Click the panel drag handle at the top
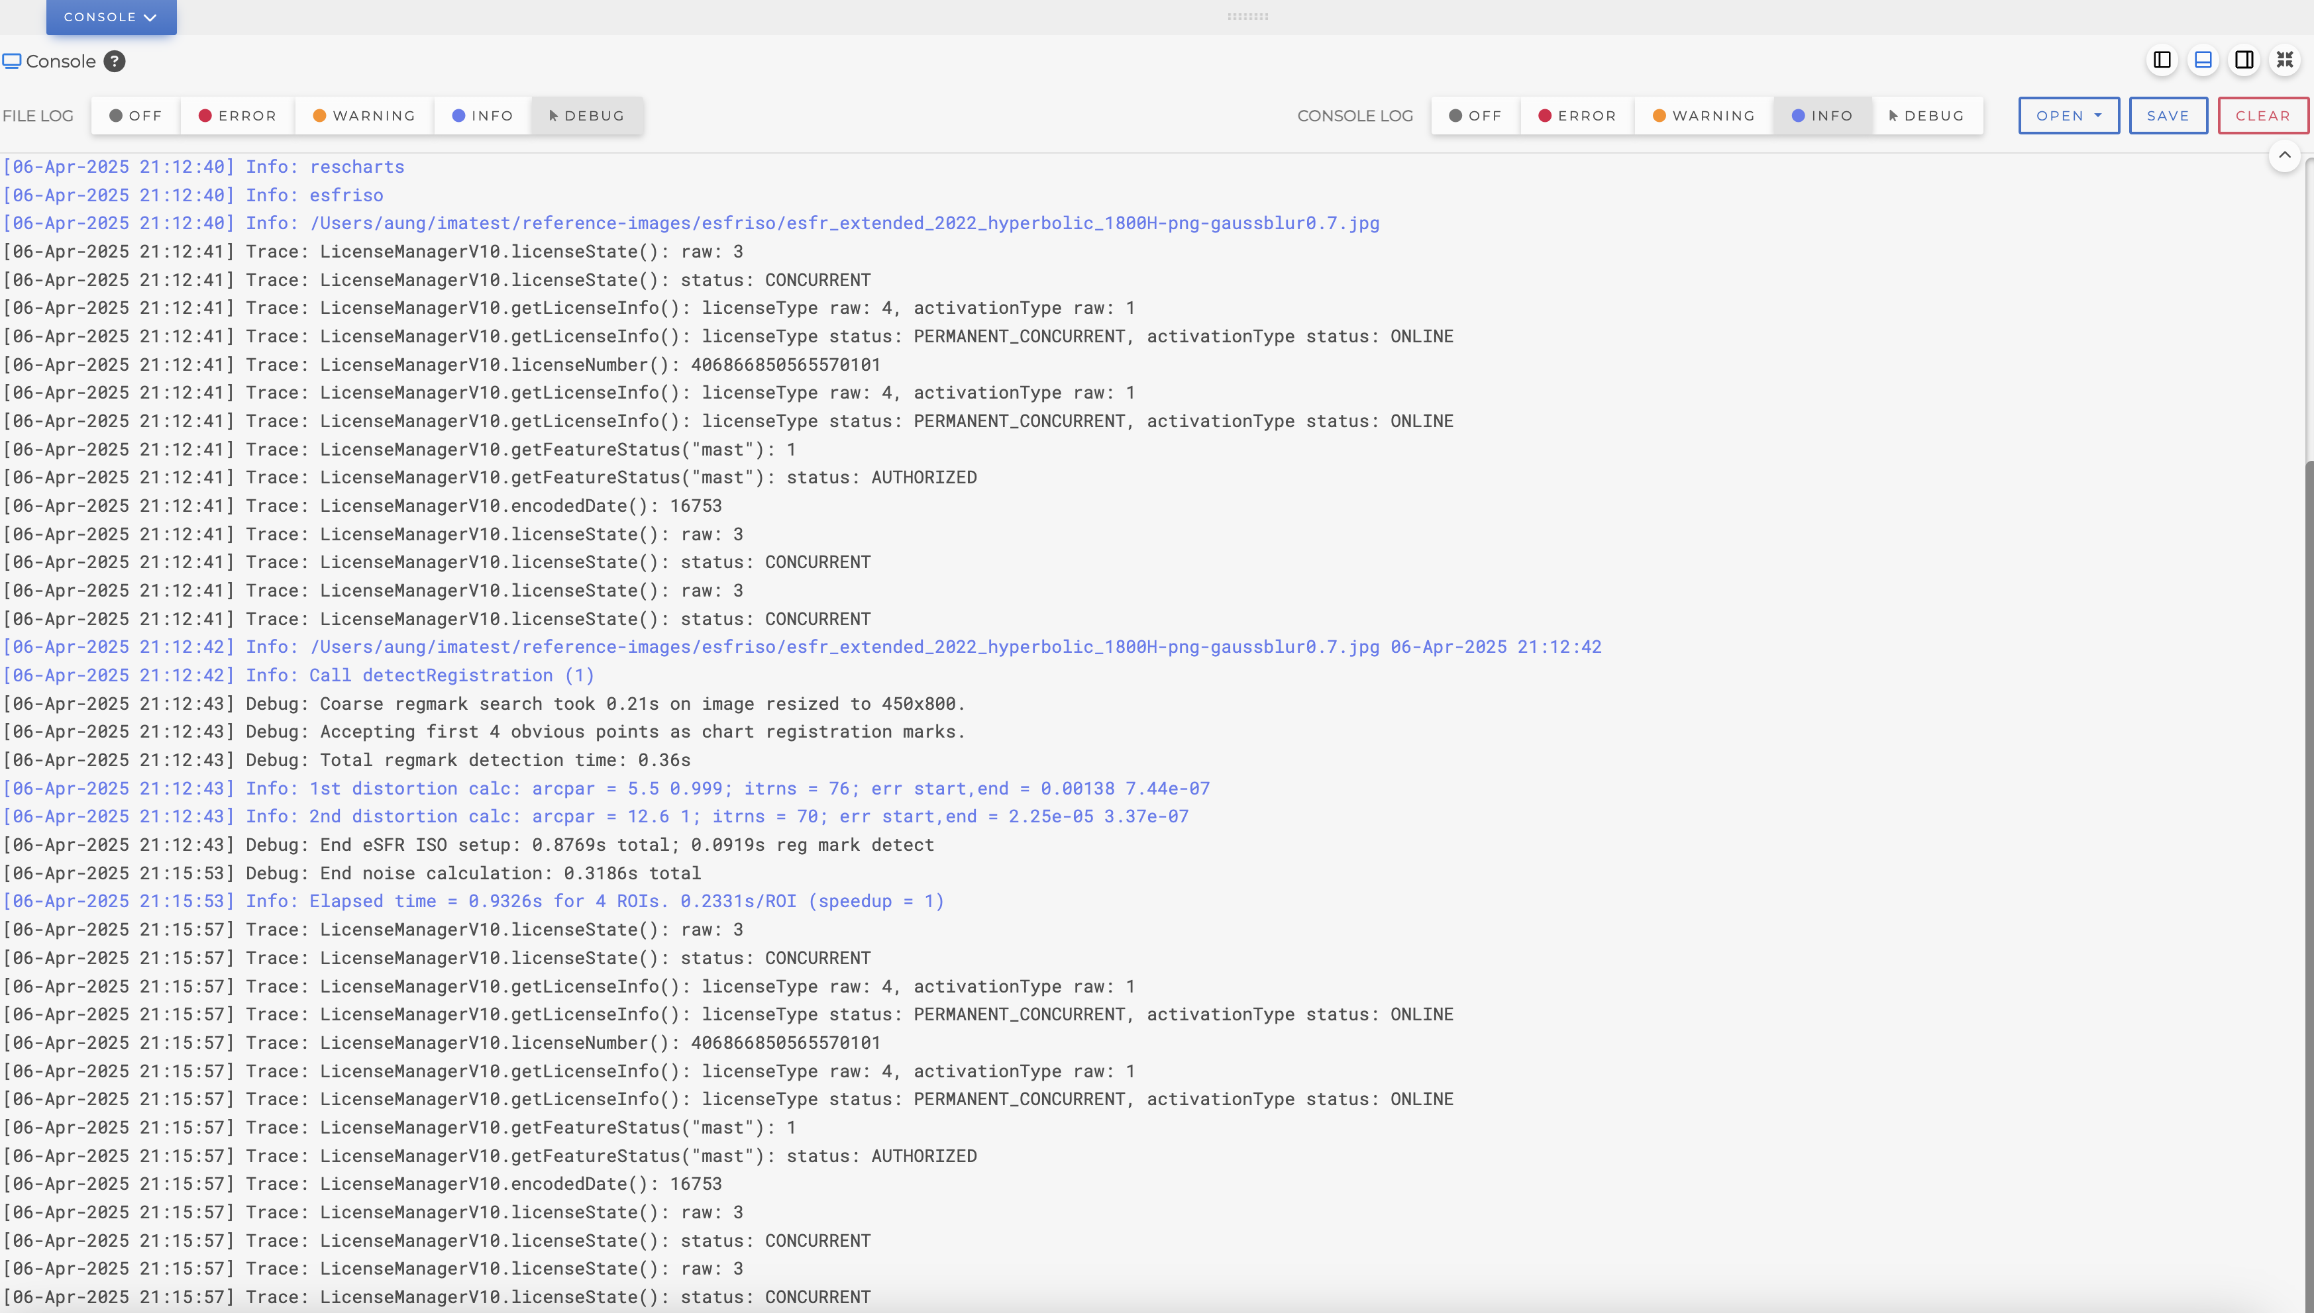The image size is (2314, 1313). [x=1247, y=17]
